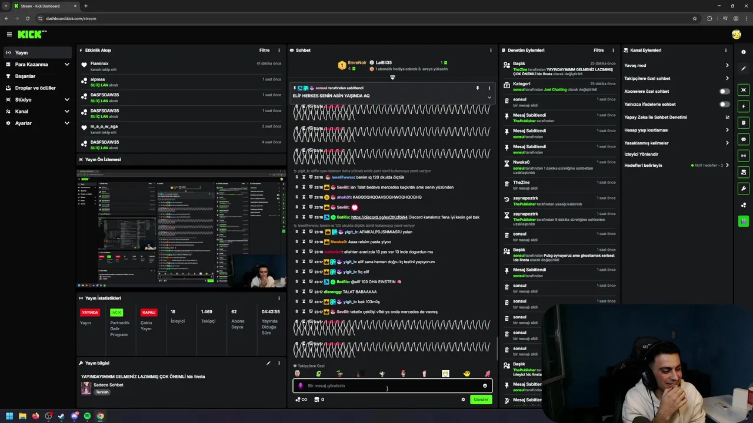Open Etkinlik Akışı more options menu

point(279,51)
